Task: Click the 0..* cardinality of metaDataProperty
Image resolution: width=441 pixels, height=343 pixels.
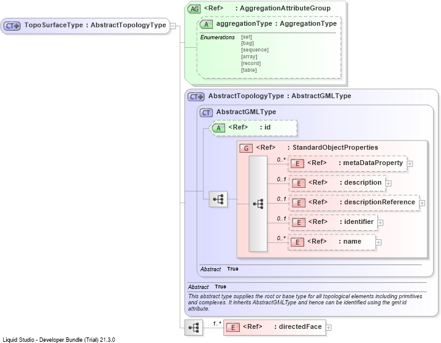Action: click(281, 160)
